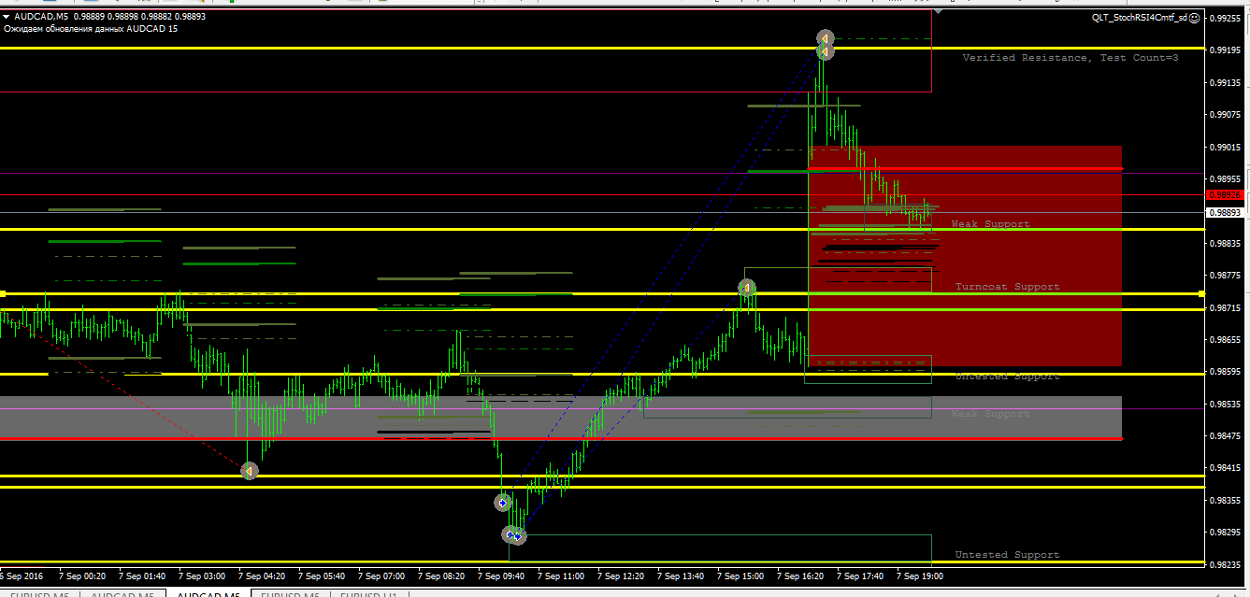Viewport: 1250px width, 597px height.
Task: Click the 'Ожидаем обновления данных AUDCAD 15' message
Action: tap(91, 29)
